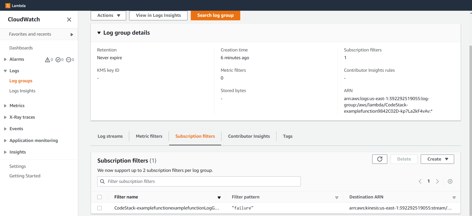Viewport: 472px width, 216px height.
Task: Click the CodeStack-examplefunction filter name
Action: [x=167, y=208]
